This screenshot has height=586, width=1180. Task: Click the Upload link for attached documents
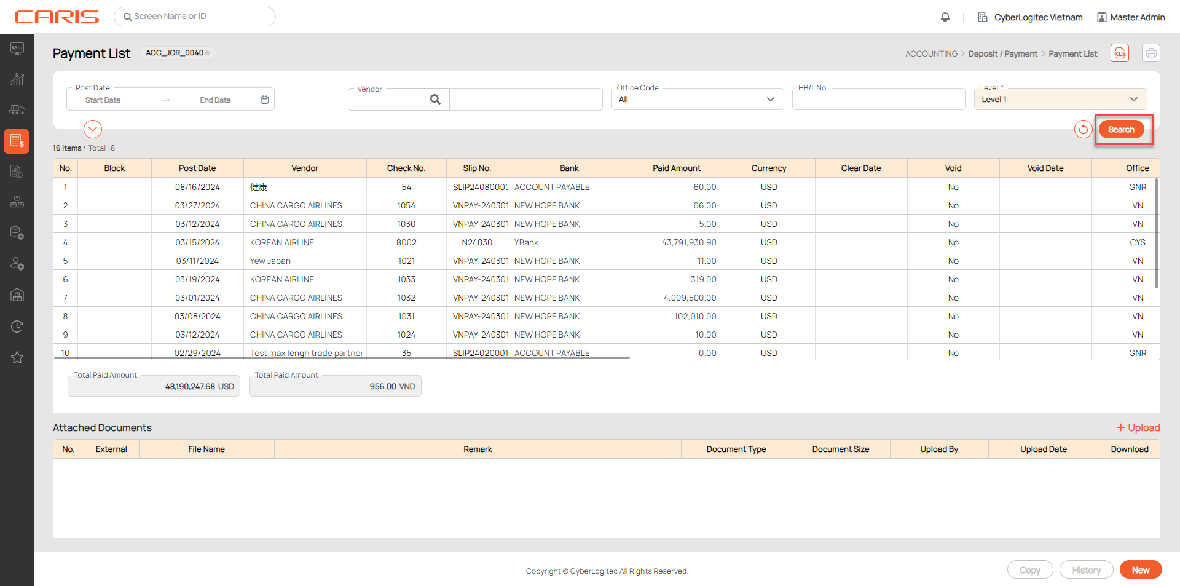(1138, 428)
